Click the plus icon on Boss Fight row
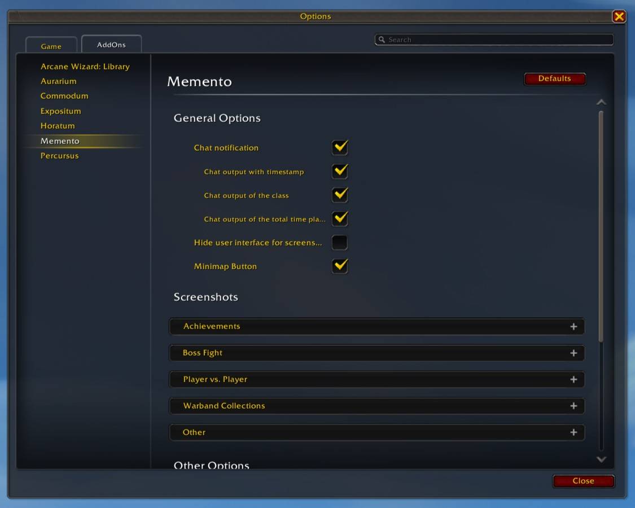Image resolution: width=635 pixels, height=508 pixels. (573, 353)
